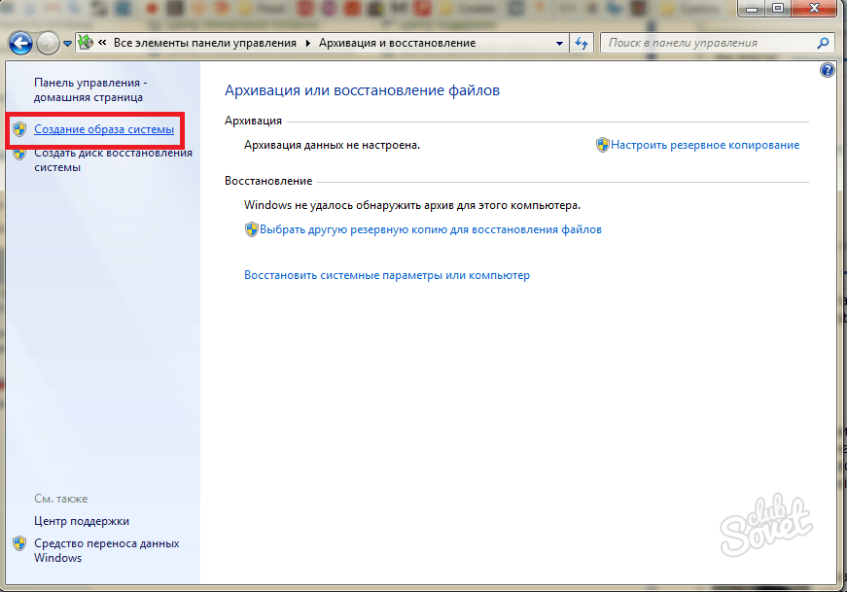Click the Refresh button beside address bar
The height and width of the screenshot is (592, 847).
[x=582, y=44]
